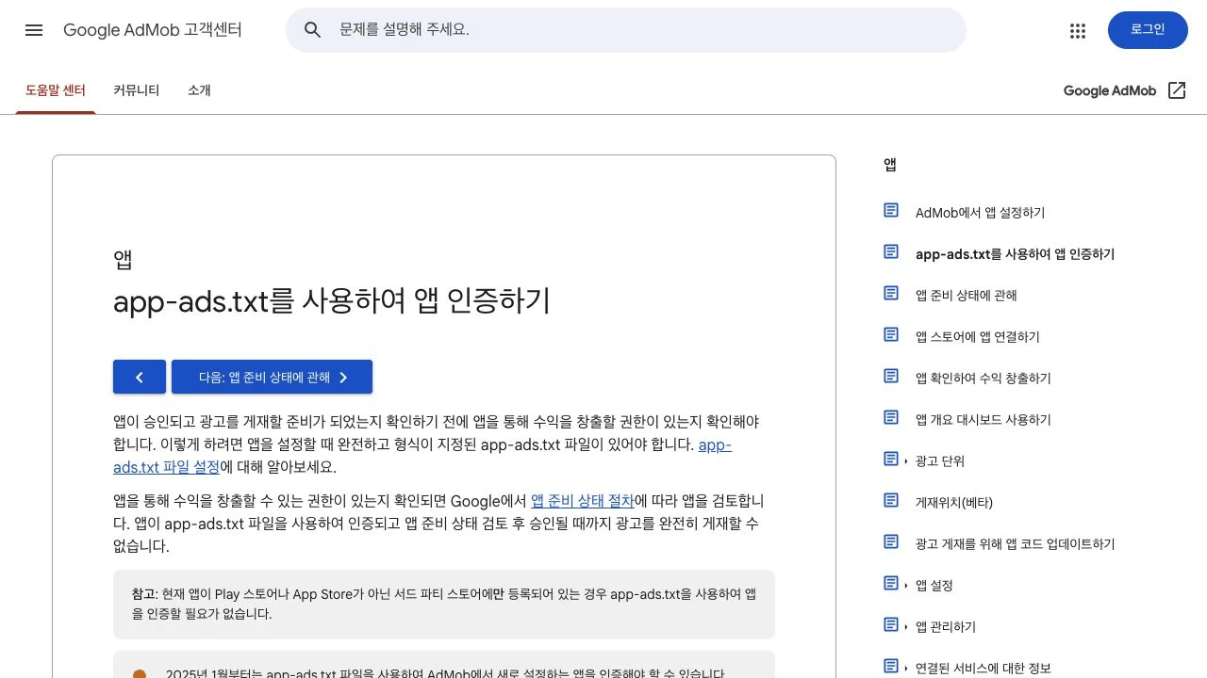Viewport: 1207px width, 678px height.
Task: Click the search magnifier icon
Action: point(313,30)
